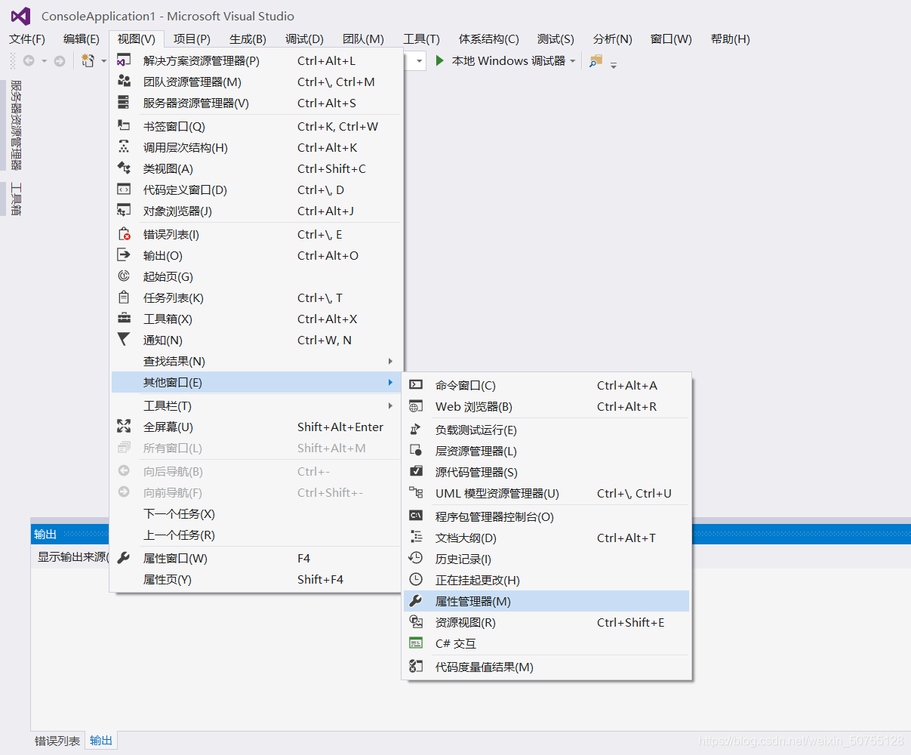
Task: Click the Solution Explorer icon in View menu
Action: (124, 60)
